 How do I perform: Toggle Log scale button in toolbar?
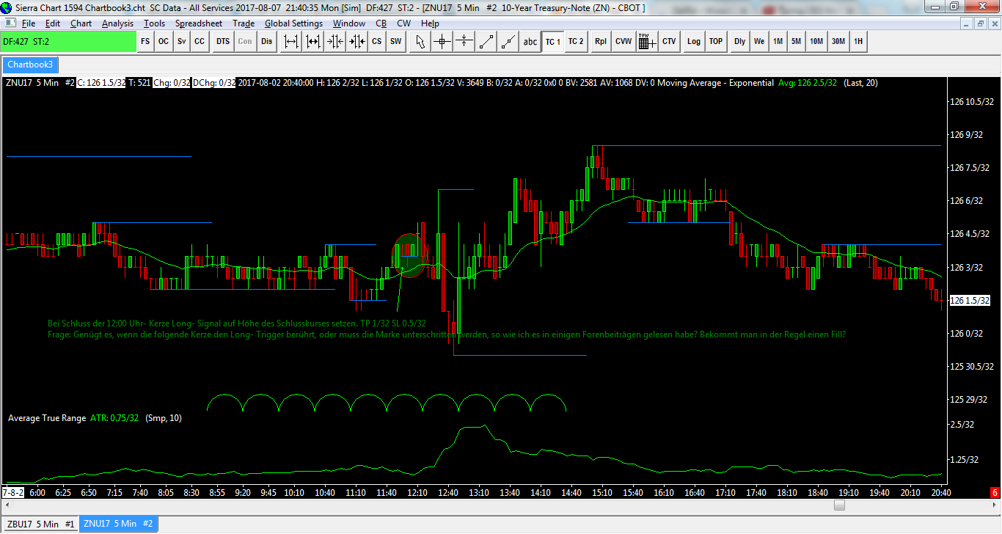(693, 42)
